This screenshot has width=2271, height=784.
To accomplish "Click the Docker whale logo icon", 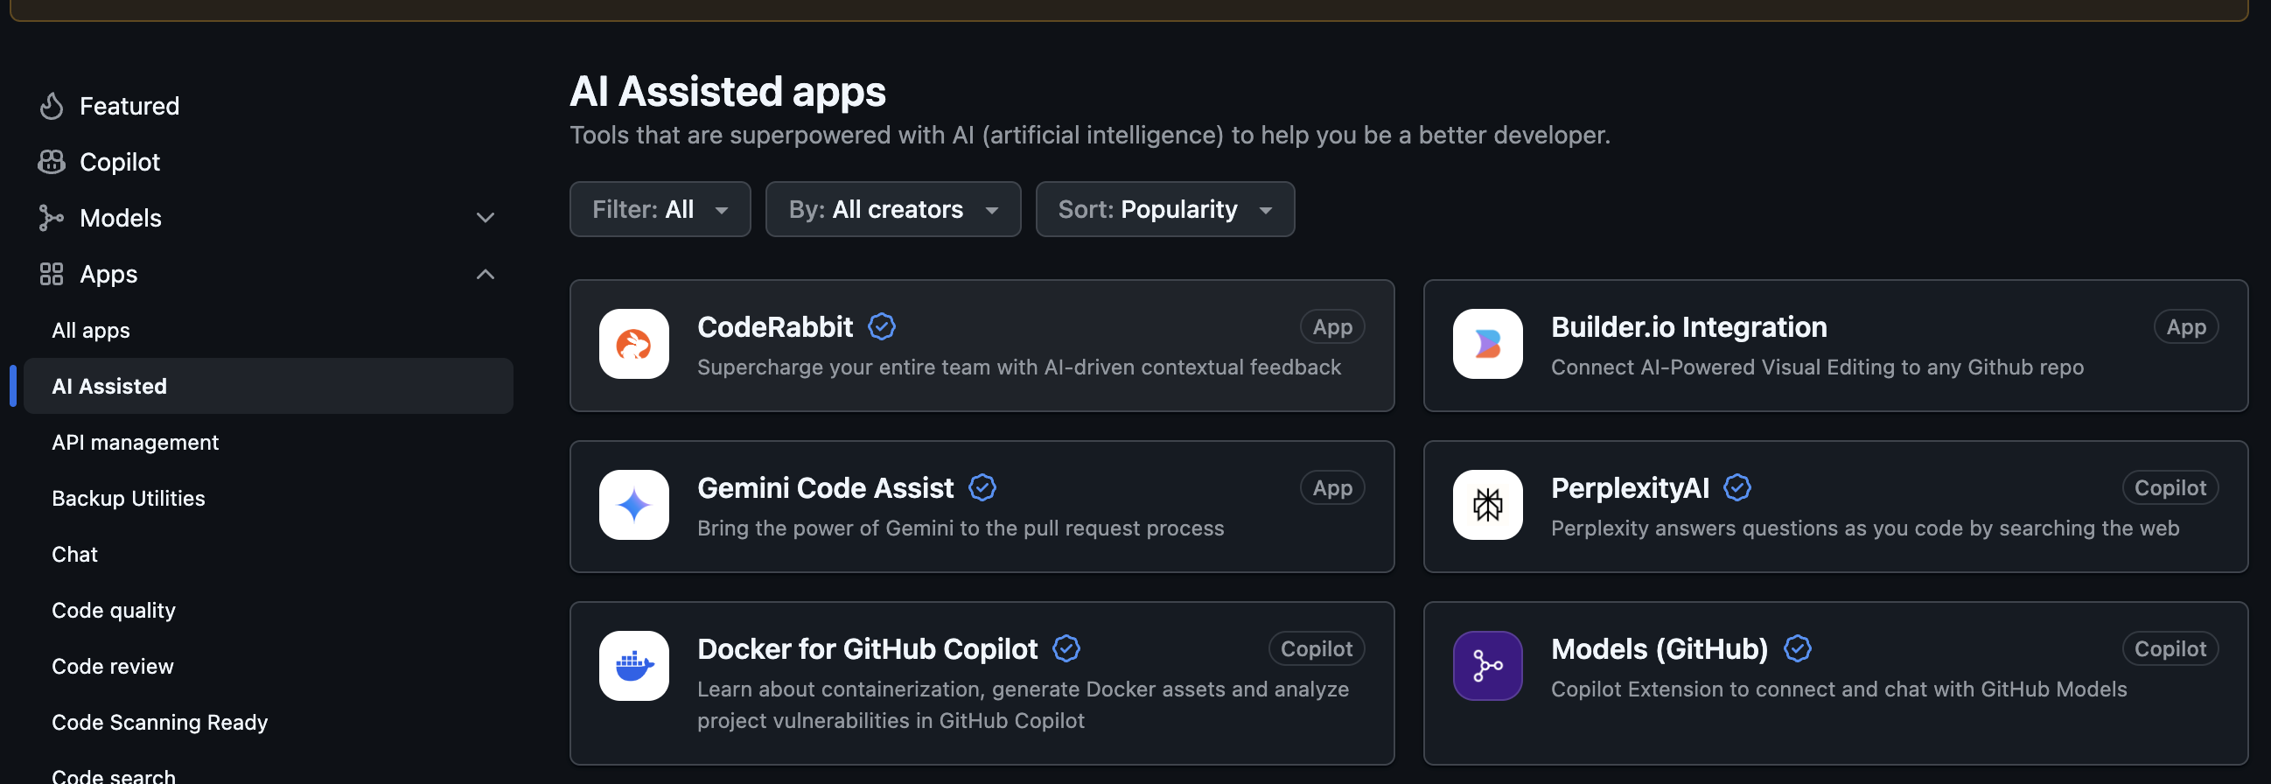I will tap(633, 666).
